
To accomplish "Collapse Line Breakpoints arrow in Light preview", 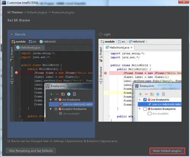I will (x=140, y=100).
